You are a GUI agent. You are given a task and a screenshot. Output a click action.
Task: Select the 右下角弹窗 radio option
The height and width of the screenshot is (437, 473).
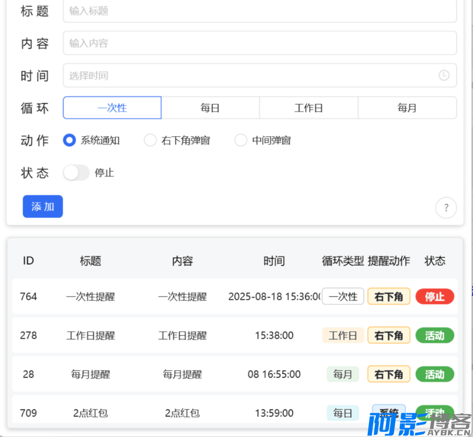coord(150,140)
